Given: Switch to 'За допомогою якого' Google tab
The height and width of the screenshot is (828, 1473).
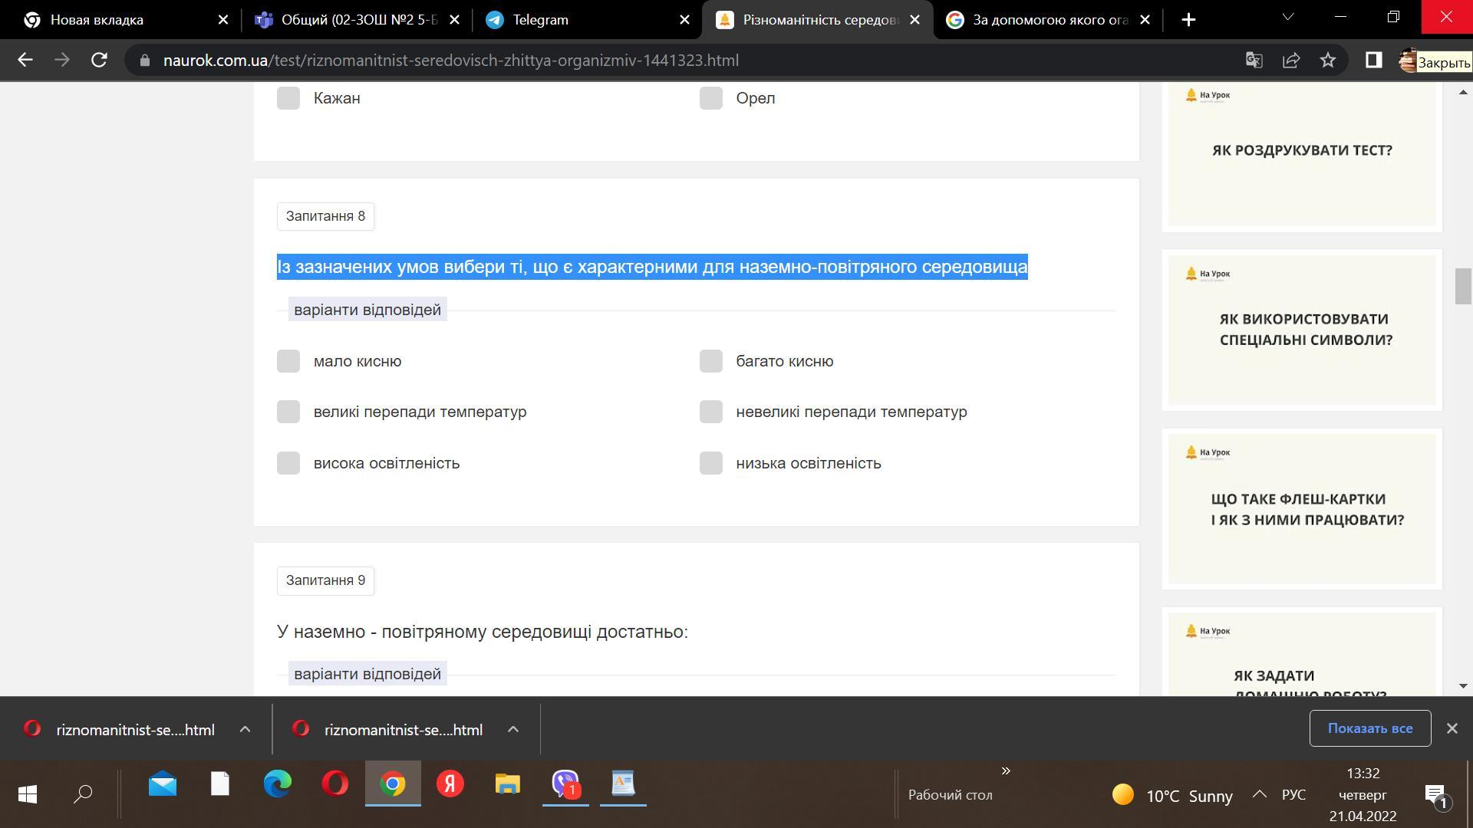Looking at the screenshot, I should 1047,20.
